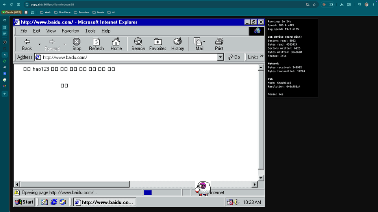Show the History panel icon

coord(178,44)
